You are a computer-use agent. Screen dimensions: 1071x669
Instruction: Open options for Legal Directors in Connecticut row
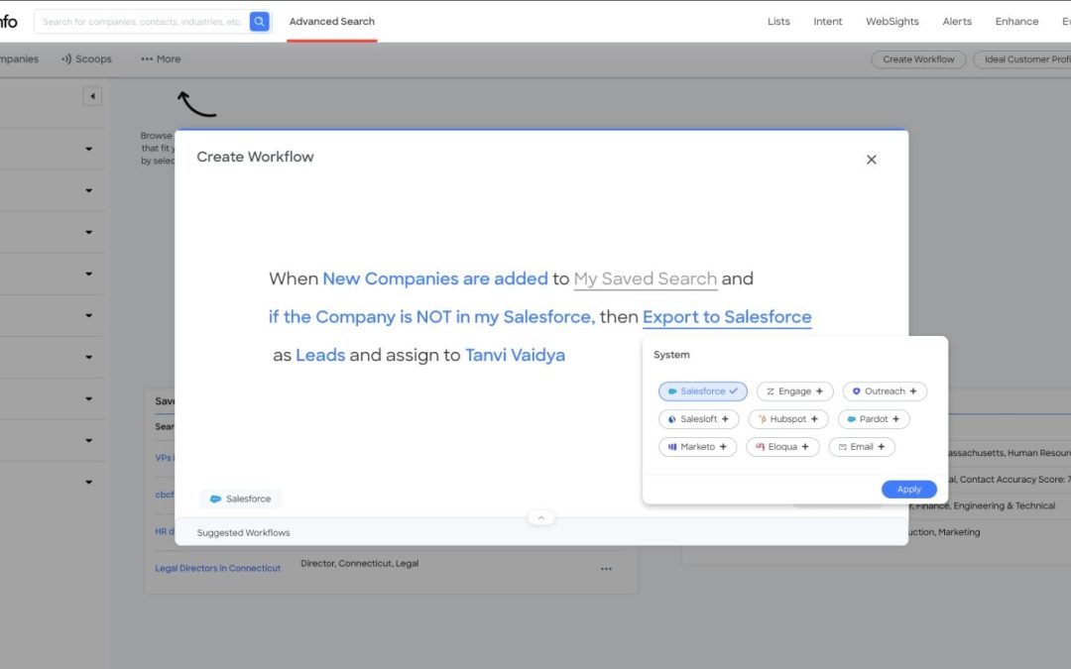click(x=606, y=569)
